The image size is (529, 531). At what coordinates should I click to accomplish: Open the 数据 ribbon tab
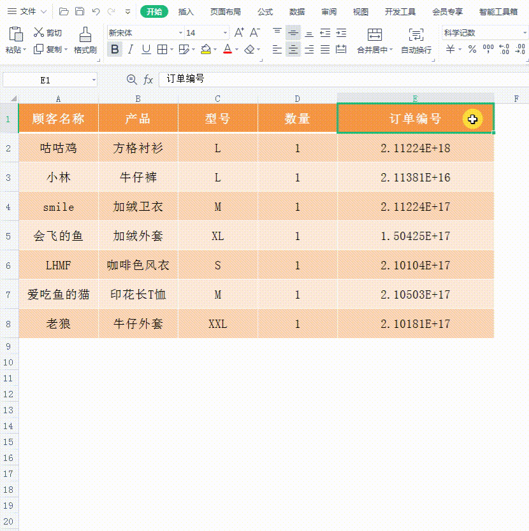pos(296,11)
